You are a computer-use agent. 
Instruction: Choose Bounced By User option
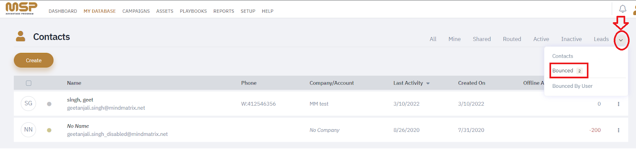click(x=572, y=86)
